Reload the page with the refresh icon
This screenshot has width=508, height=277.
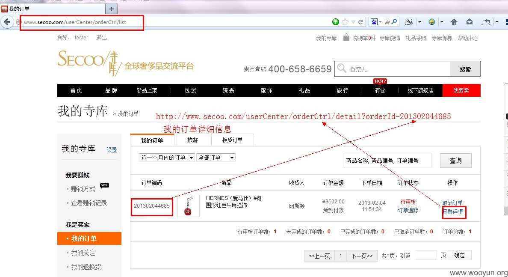point(360,22)
